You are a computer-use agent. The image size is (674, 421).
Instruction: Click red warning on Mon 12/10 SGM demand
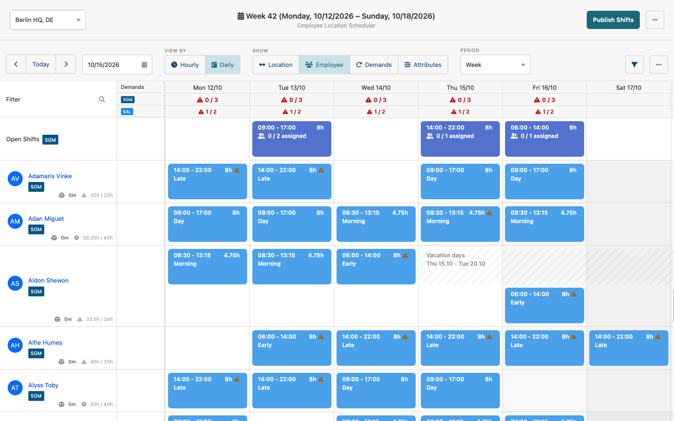pos(200,100)
